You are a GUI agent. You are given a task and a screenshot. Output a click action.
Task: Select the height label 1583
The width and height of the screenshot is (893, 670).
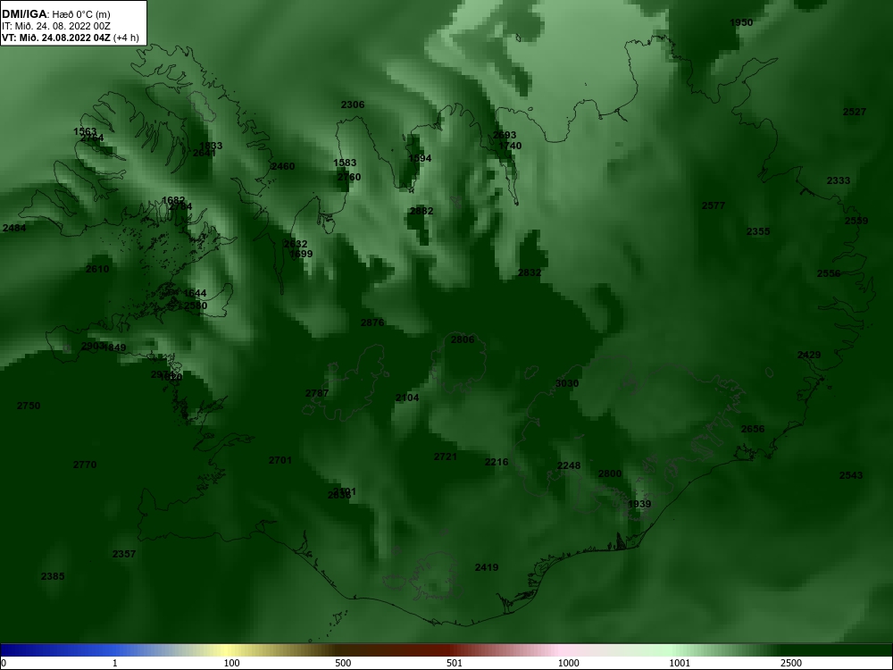[345, 163]
